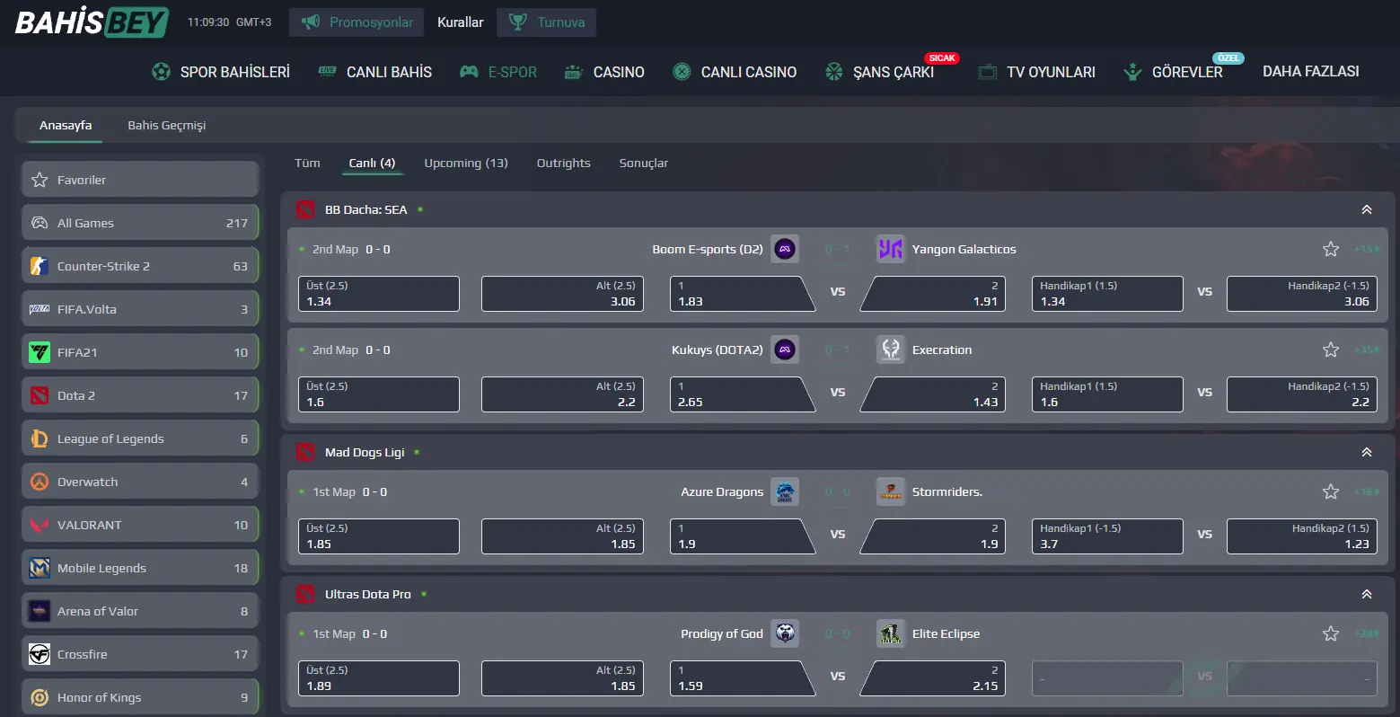Click the Elite Eclipse team logo
Viewport: 1400px width, 717px height.
pos(890,633)
